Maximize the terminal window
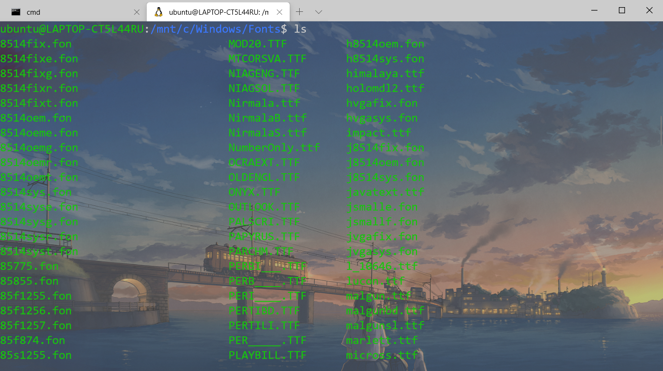The width and height of the screenshot is (663, 371). 621,10
